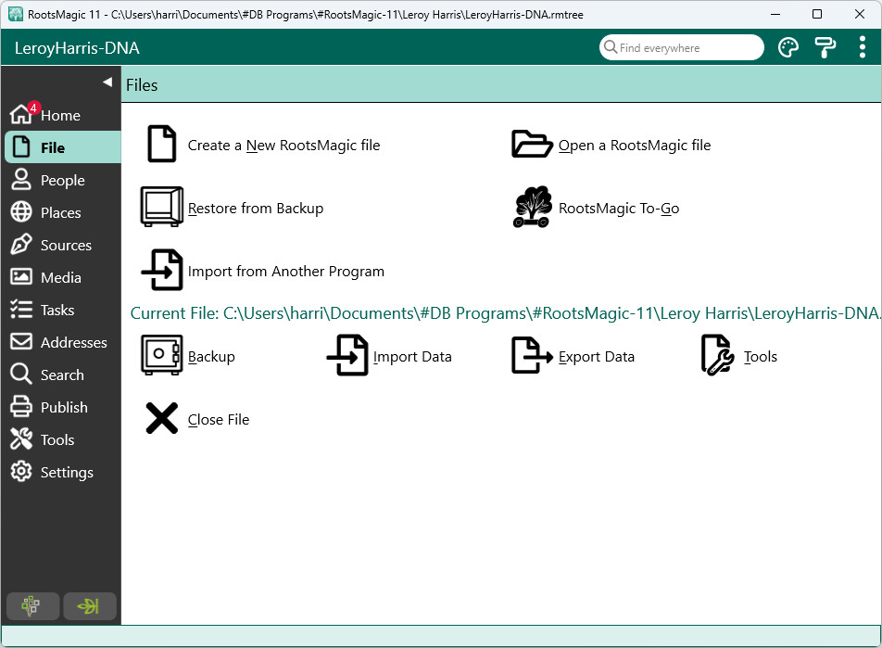The width and height of the screenshot is (882, 648).
Task: Open the Addresses section
Action: click(x=61, y=342)
